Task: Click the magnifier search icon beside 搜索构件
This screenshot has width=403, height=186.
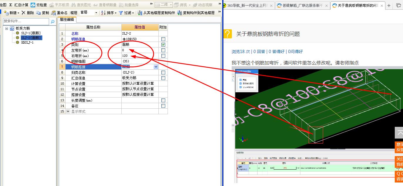Action: click(x=53, y=21)
